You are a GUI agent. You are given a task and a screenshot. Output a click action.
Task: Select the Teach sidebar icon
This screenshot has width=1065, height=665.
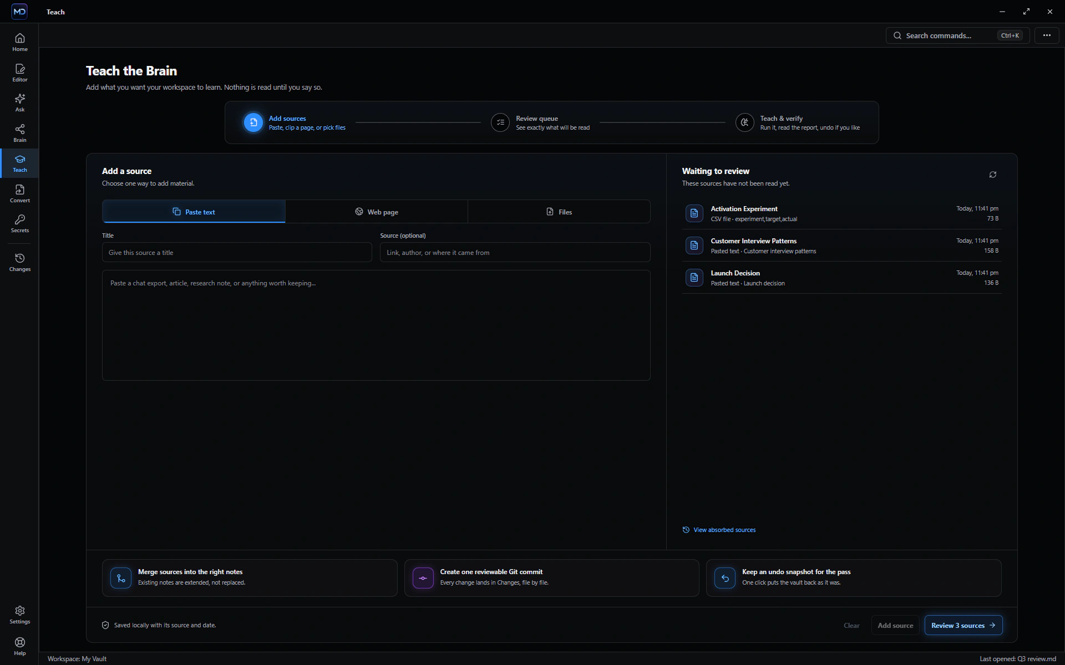[x=19, y=163]
